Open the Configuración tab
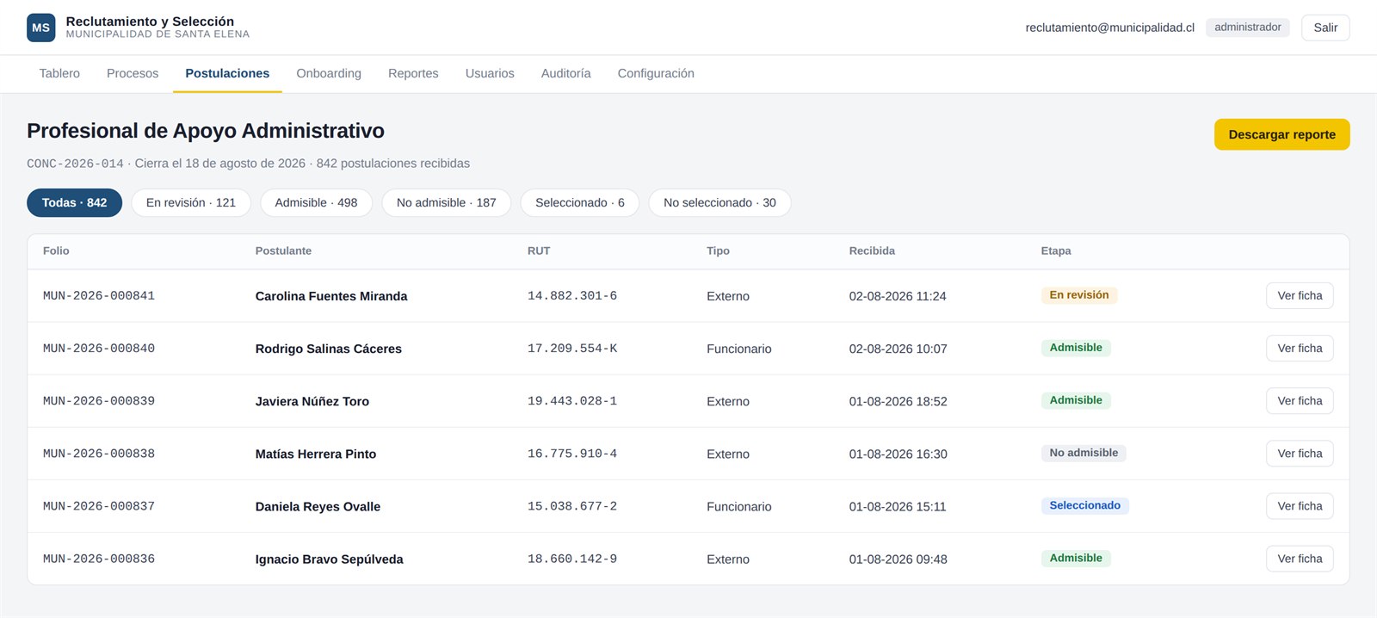Viewport: 1377px width, 618px height. 656,73
